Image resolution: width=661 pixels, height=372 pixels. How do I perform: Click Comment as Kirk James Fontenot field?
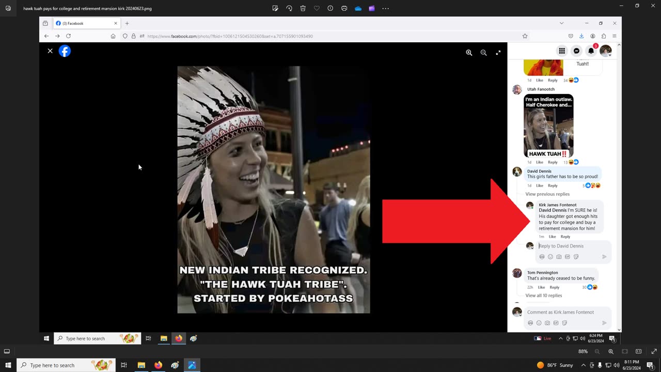point(568,312)
